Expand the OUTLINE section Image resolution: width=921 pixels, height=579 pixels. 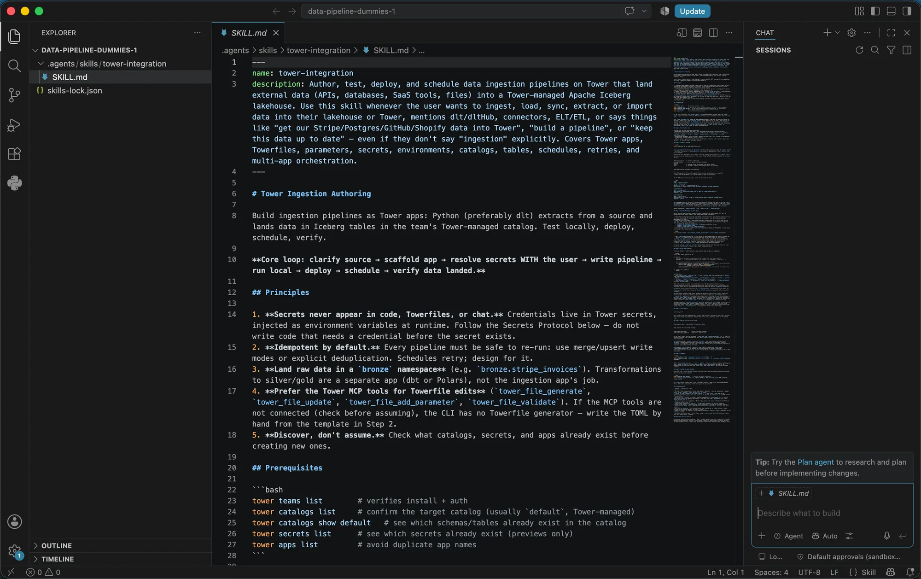click(x=120, y=545)
